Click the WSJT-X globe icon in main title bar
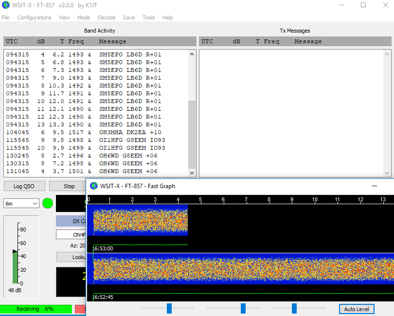The height and width of the screenshot is (316, 394). coord(6,5)
